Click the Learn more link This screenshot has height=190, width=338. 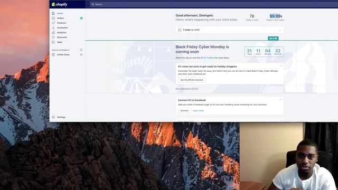point(198,110)
